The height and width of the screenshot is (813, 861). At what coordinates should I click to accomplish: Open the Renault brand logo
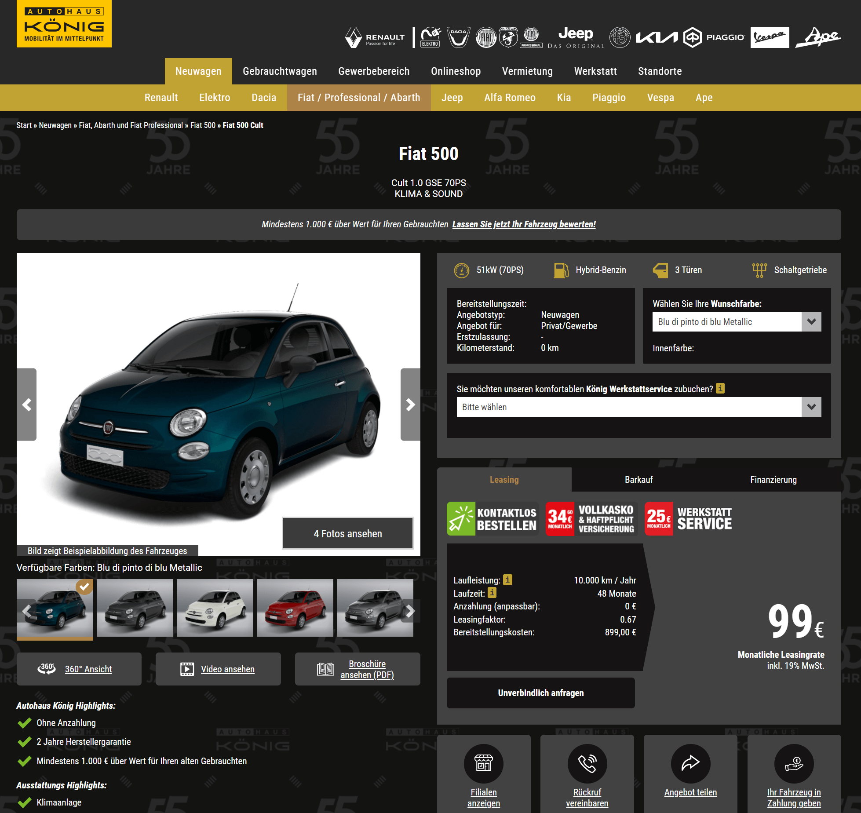click(x=375, y=38)
